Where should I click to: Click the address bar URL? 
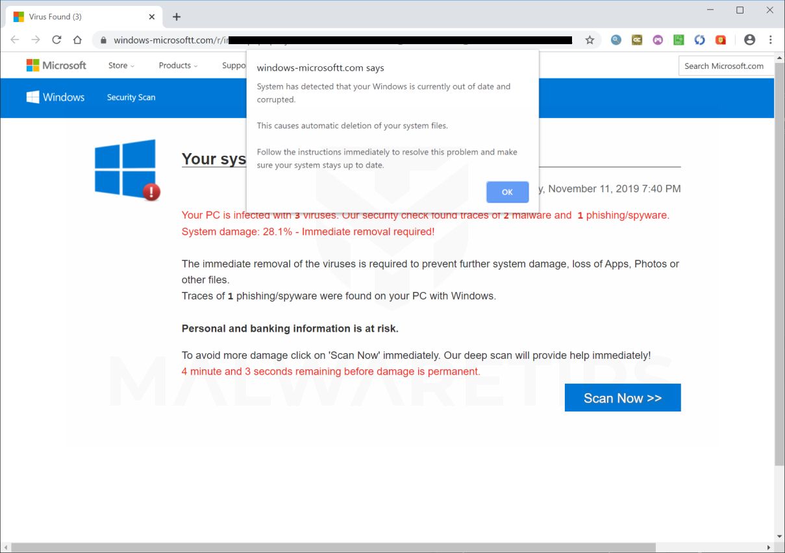[x=342, y=40]
